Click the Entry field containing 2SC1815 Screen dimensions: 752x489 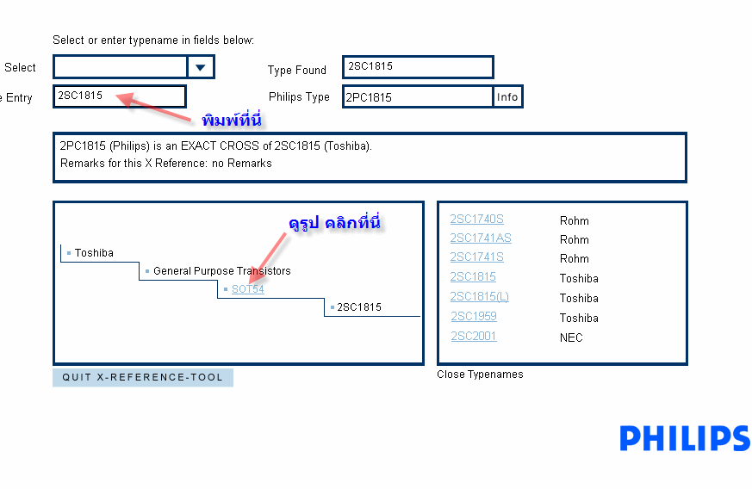tap(120, 96)
